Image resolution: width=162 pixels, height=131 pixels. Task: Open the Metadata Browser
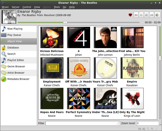pyautogui.click(x=19, y=79)
